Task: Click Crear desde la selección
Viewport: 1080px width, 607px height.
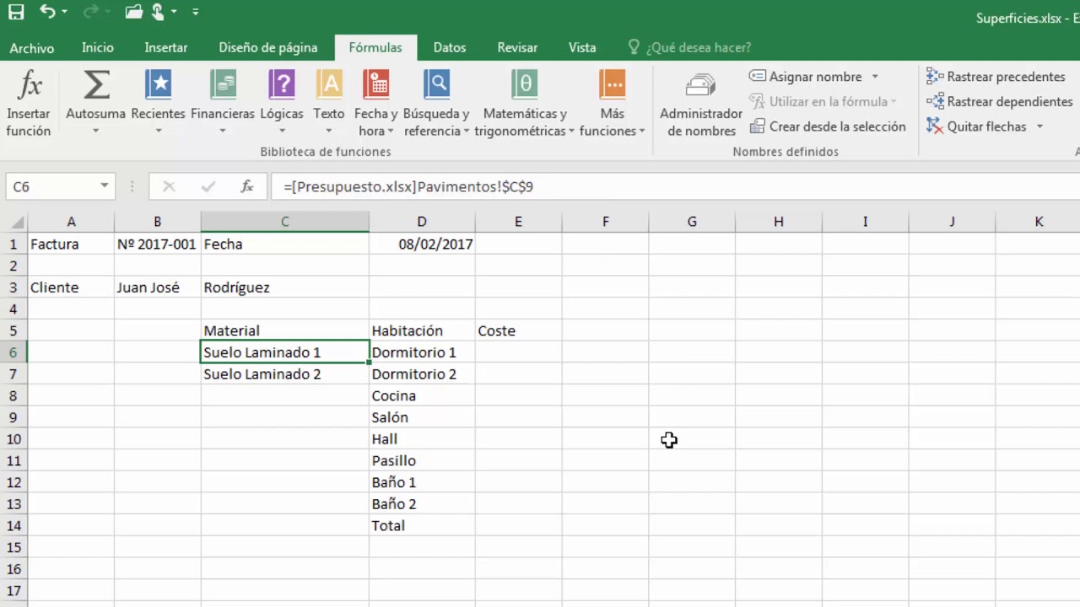Action: coord(828,126)
